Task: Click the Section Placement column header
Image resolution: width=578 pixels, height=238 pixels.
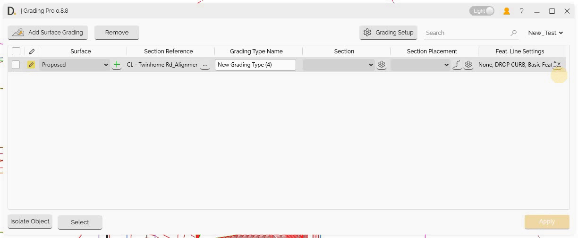Action: 432,51
